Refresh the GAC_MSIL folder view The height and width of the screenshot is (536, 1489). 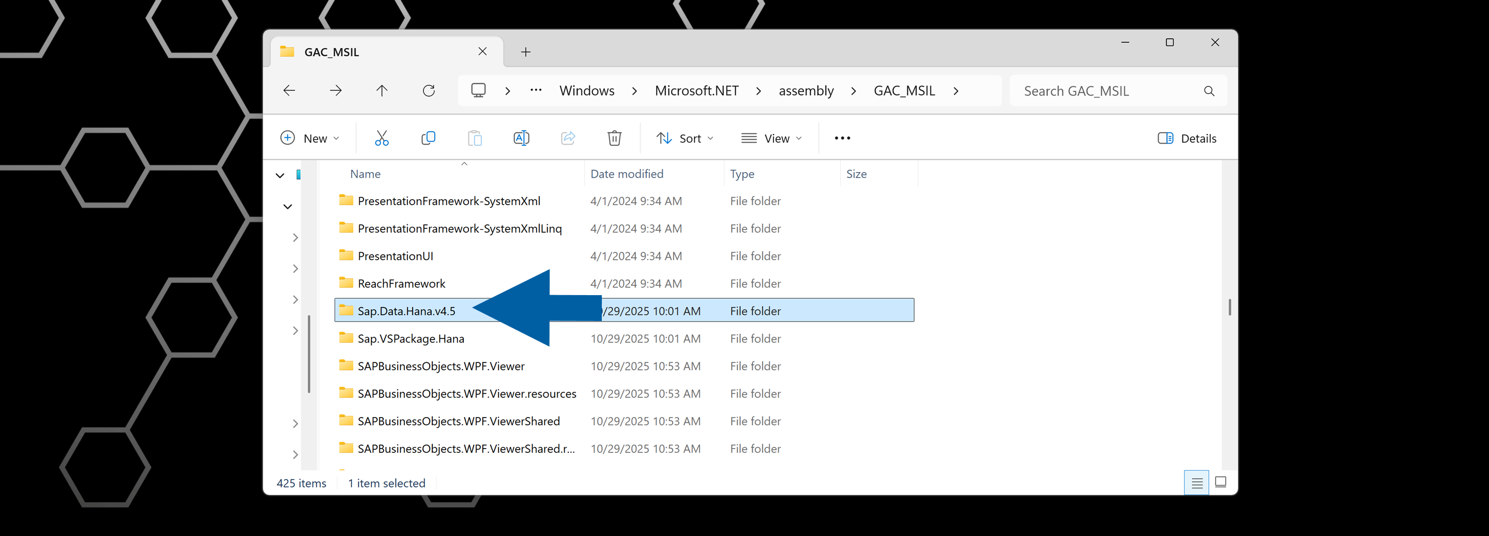(x=428, y=90)
